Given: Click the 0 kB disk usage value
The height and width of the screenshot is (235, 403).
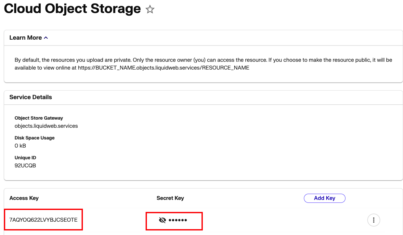Looking at the screenshot, I should pyautogui.click(x=20, y=146).
